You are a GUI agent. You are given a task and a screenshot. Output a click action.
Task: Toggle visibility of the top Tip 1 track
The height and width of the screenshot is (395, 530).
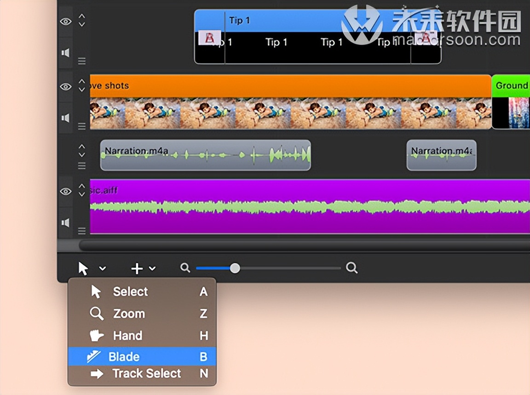coord(65,21)
